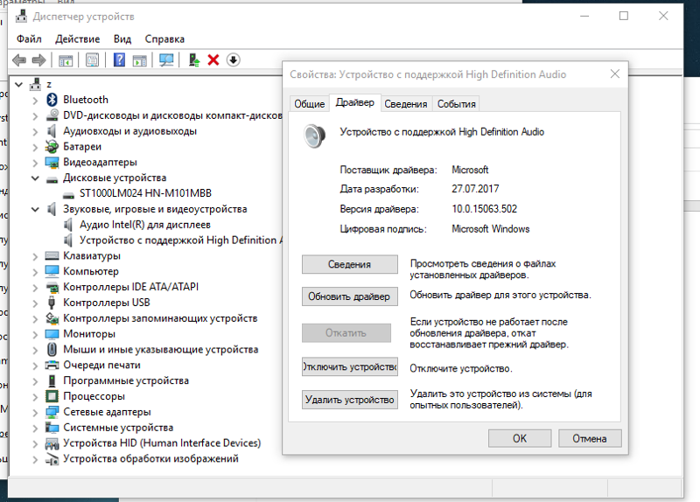Click the Контроллеры USB icon
The height and width of the screenshot is (502, 700).
point(52,303)
